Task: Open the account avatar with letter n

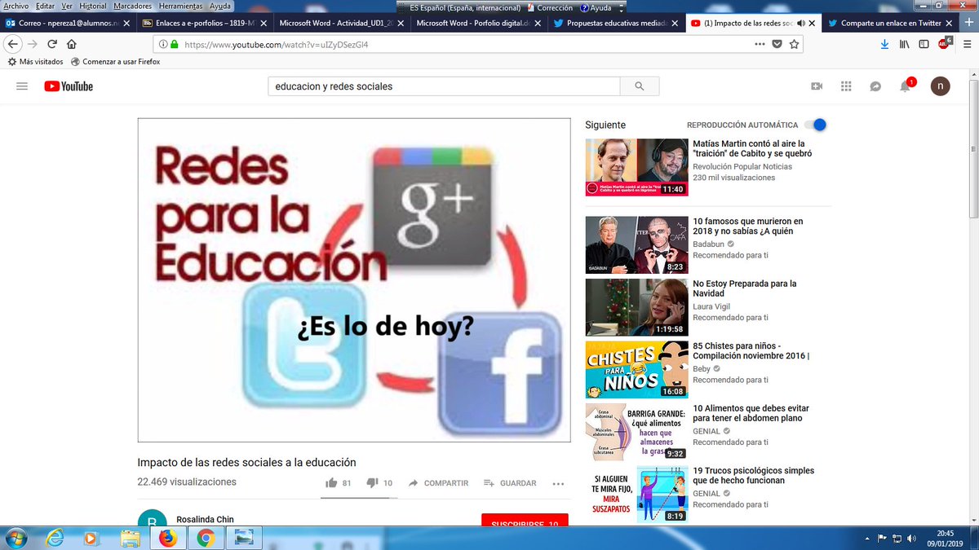Action: pos(941,86)
